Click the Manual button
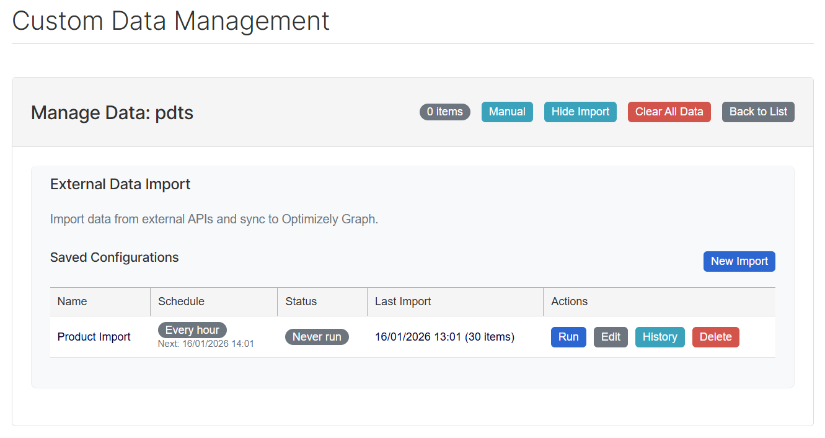 (x=506, y=112)
